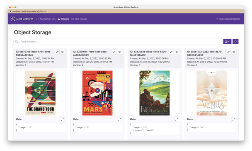This screenshot has height=151, width=252.
Task: Select ID text starting 37839114
Action: tap(90, 53)
